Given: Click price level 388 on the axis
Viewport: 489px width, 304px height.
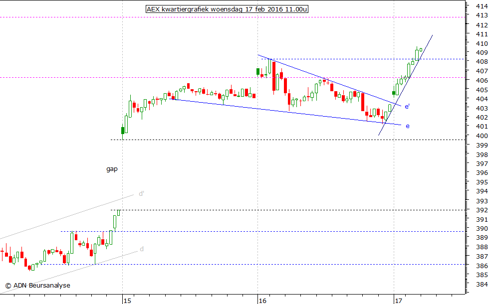Looking at the screenshot, I should [482, 247].
